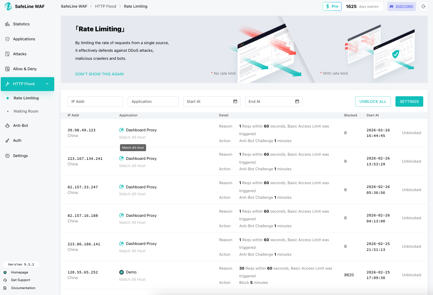This screenshot has width=433, height=295.
Task: Click the logout icon at top right
Action: [423, 7]
